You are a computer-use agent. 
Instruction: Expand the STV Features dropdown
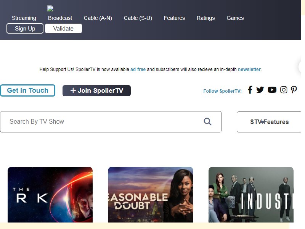point(269,122)
